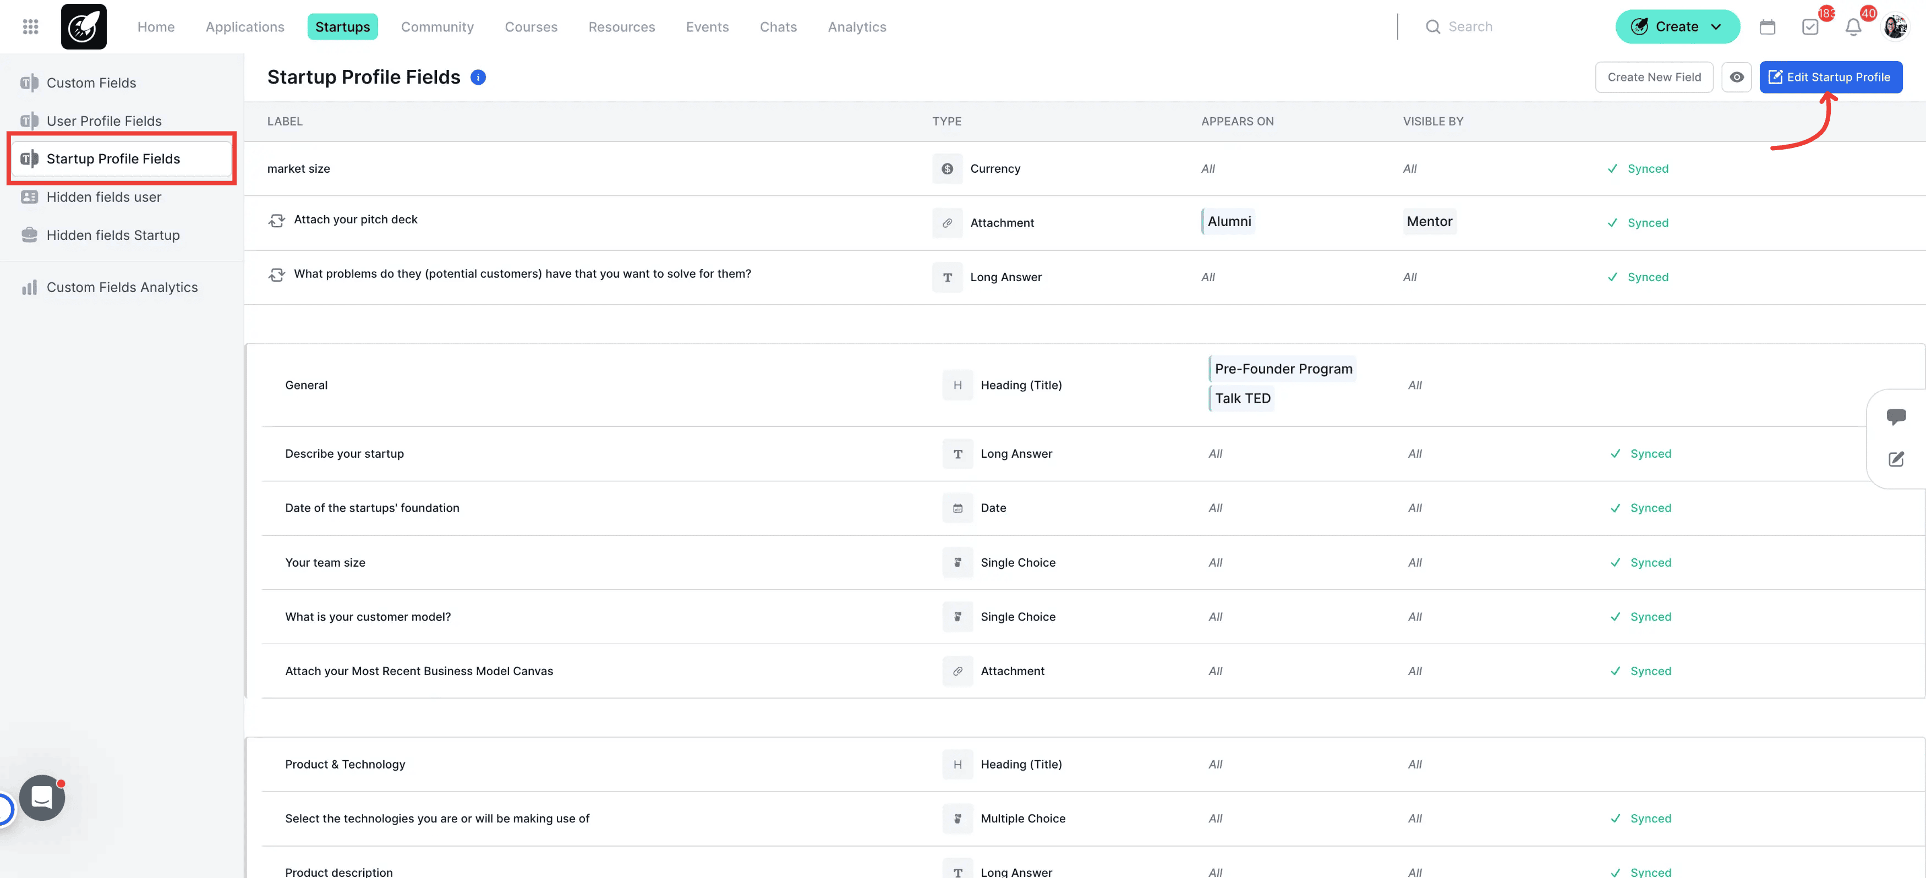Open the calendar icon in the header
The width and height of the screenshot is (1926, 878).
[1768, 27]
